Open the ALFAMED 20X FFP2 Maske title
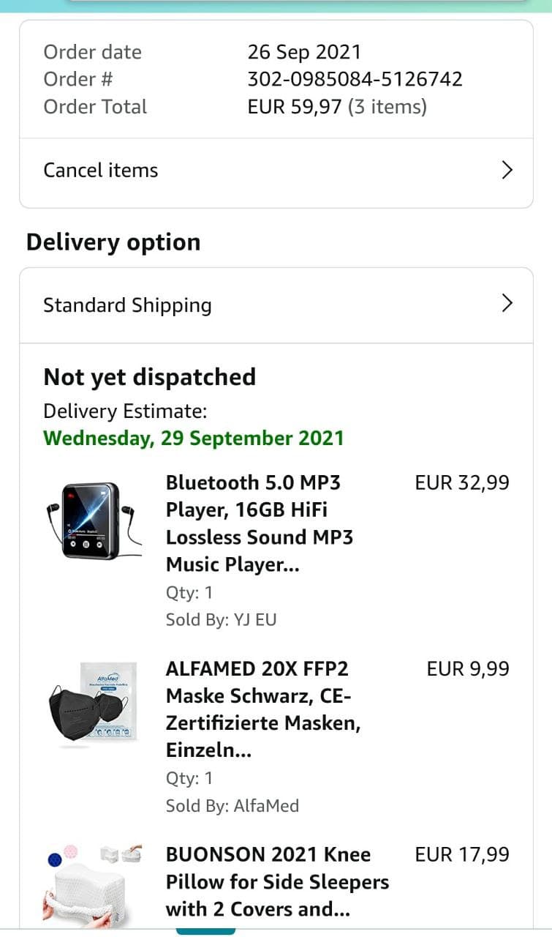This screenshot has width=552, height=937. (x=263, y=709)
